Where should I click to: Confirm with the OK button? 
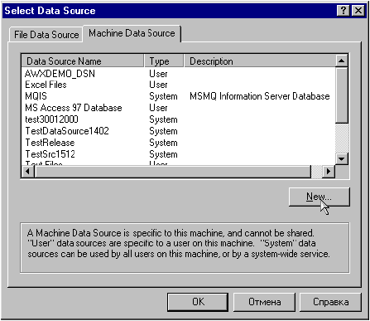[x=198, y=302]
